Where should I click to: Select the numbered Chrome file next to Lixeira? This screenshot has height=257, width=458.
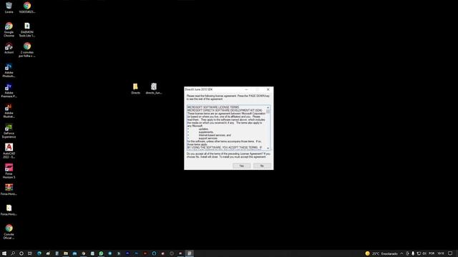27,8
